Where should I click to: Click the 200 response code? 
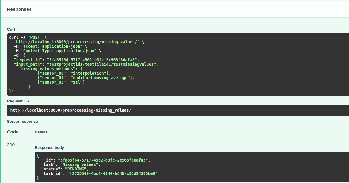coord(11,145)
